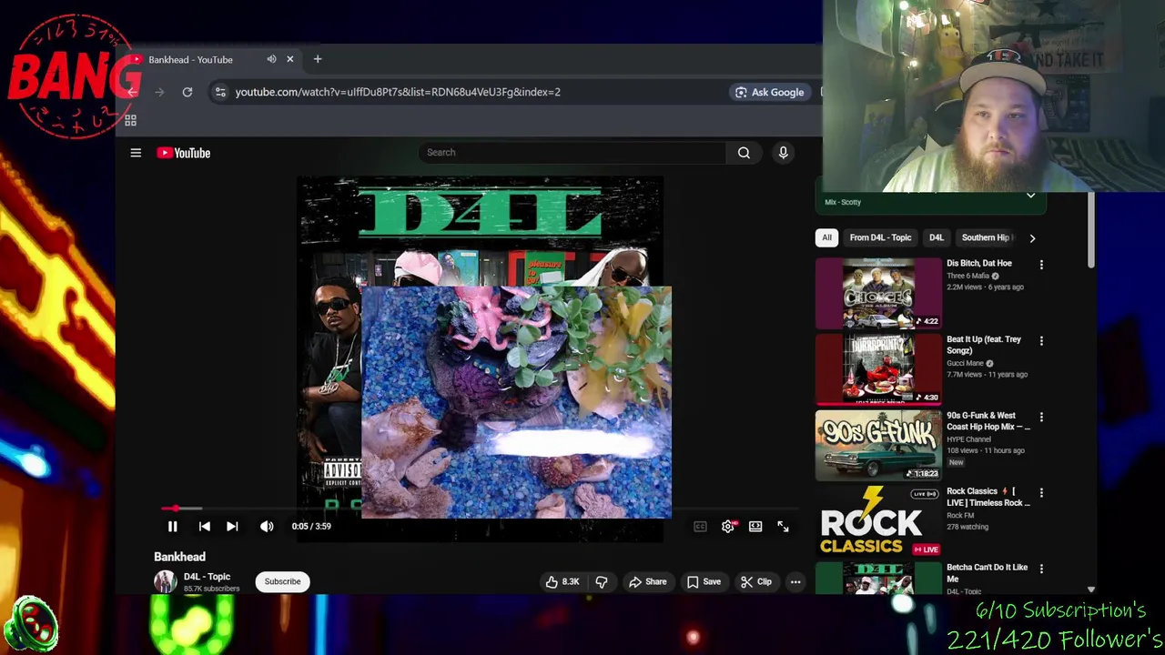The height and width of the screenshot is (655, 1165).
Task: Mute the video with the volume icon
Action: 267,526
